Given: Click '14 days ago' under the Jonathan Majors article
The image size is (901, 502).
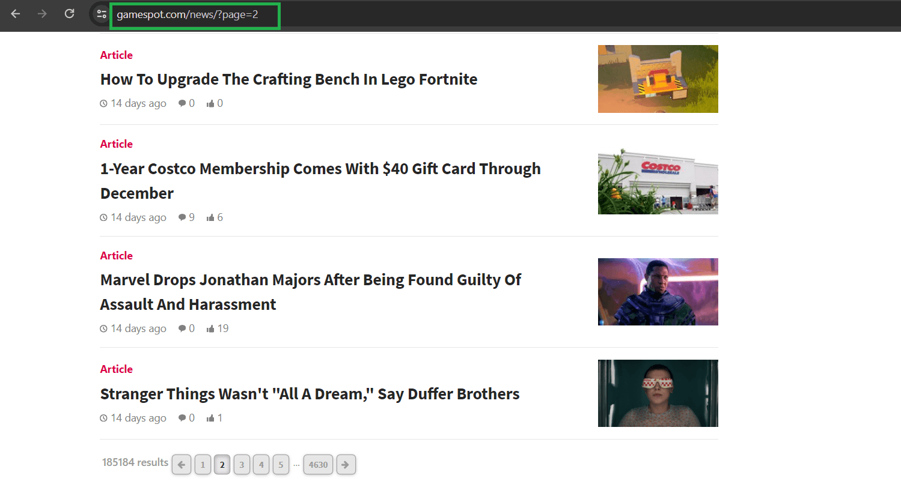Looking at the screenshot, I should pos(139,328).
